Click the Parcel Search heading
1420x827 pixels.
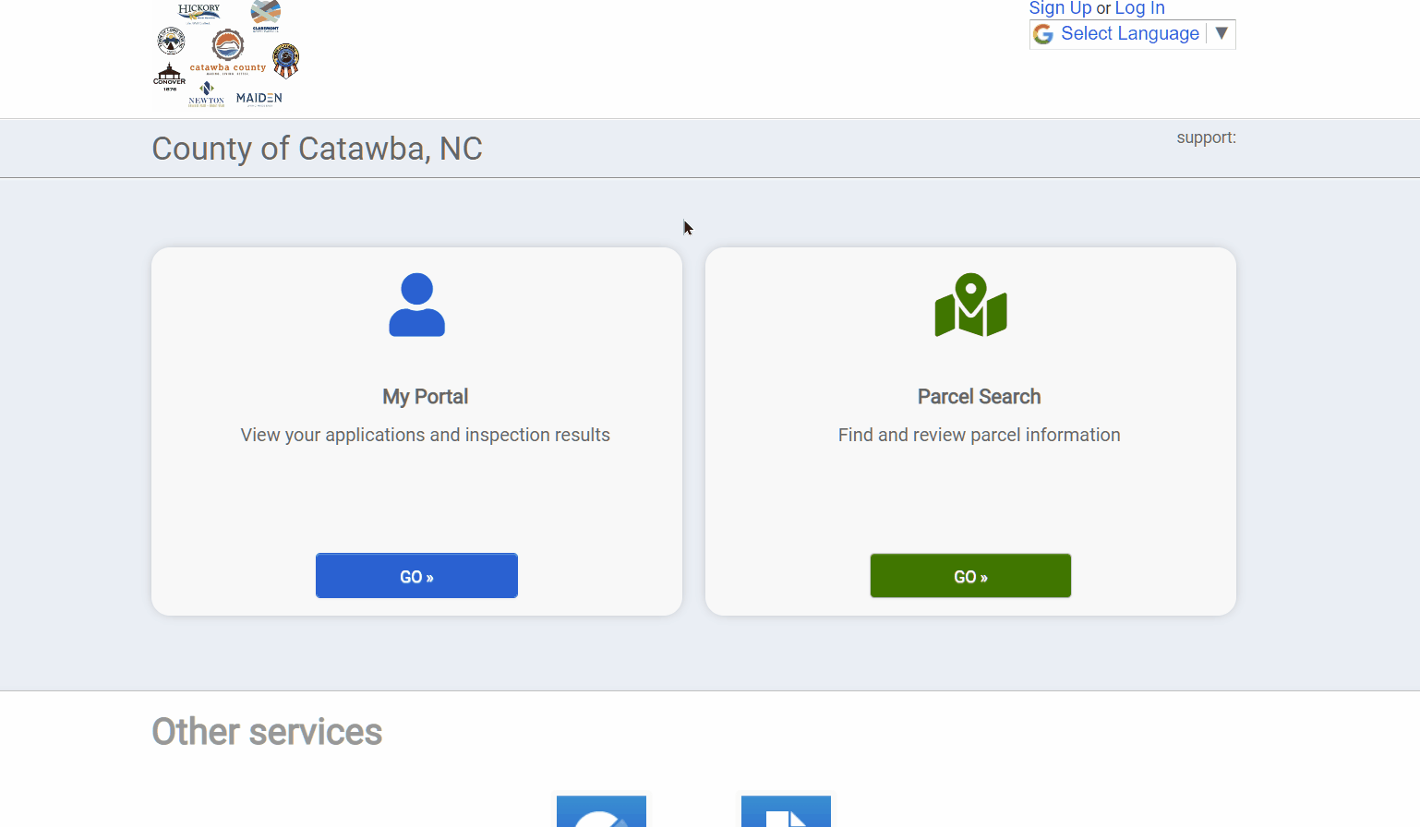(979, 397)
